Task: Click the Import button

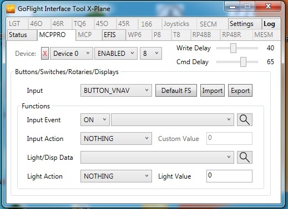Action: (x=213, y=91)
